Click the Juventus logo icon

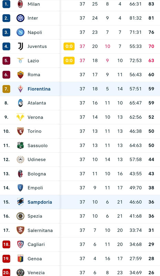20,46
